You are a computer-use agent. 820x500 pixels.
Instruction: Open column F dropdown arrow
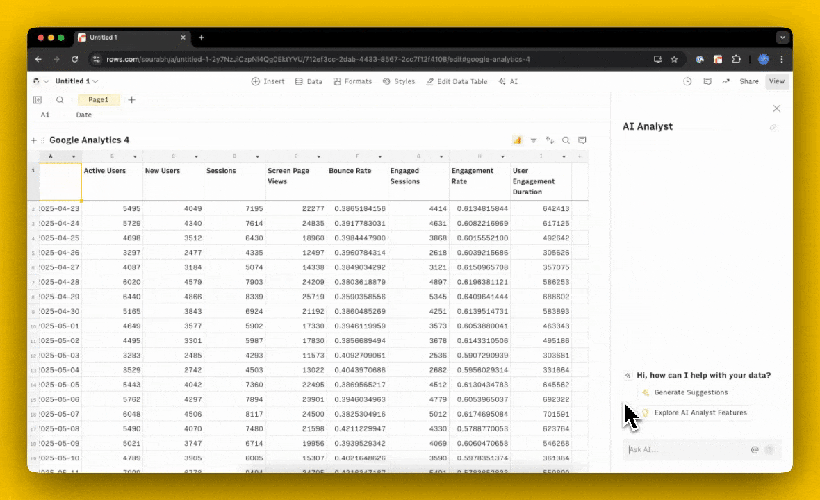(x=379, y=157)
